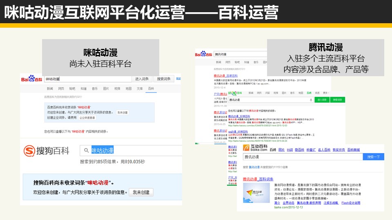Open the 贴吧 tab under 咪咕动漫 search

72,88
